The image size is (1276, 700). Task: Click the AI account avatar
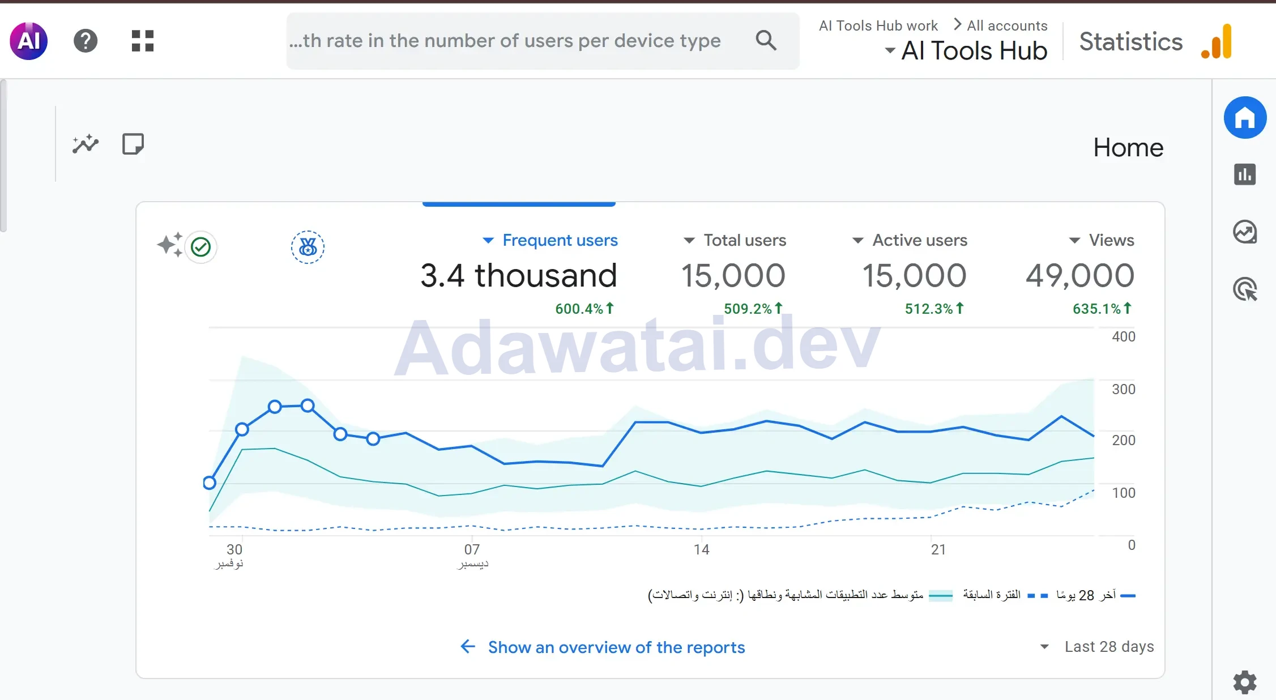pyautogui.click(x=29, y=41)
